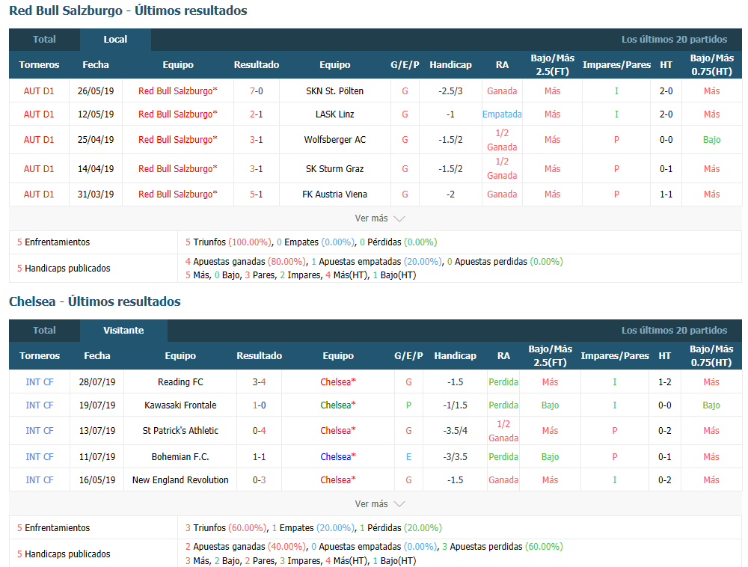Click the 2-1 result against LASK Linz

257,114
